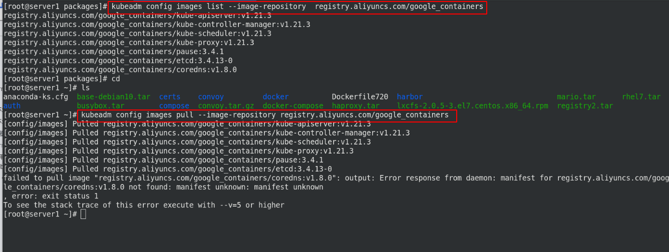Click file name haproxy.tar

click(x=356, y=105)
